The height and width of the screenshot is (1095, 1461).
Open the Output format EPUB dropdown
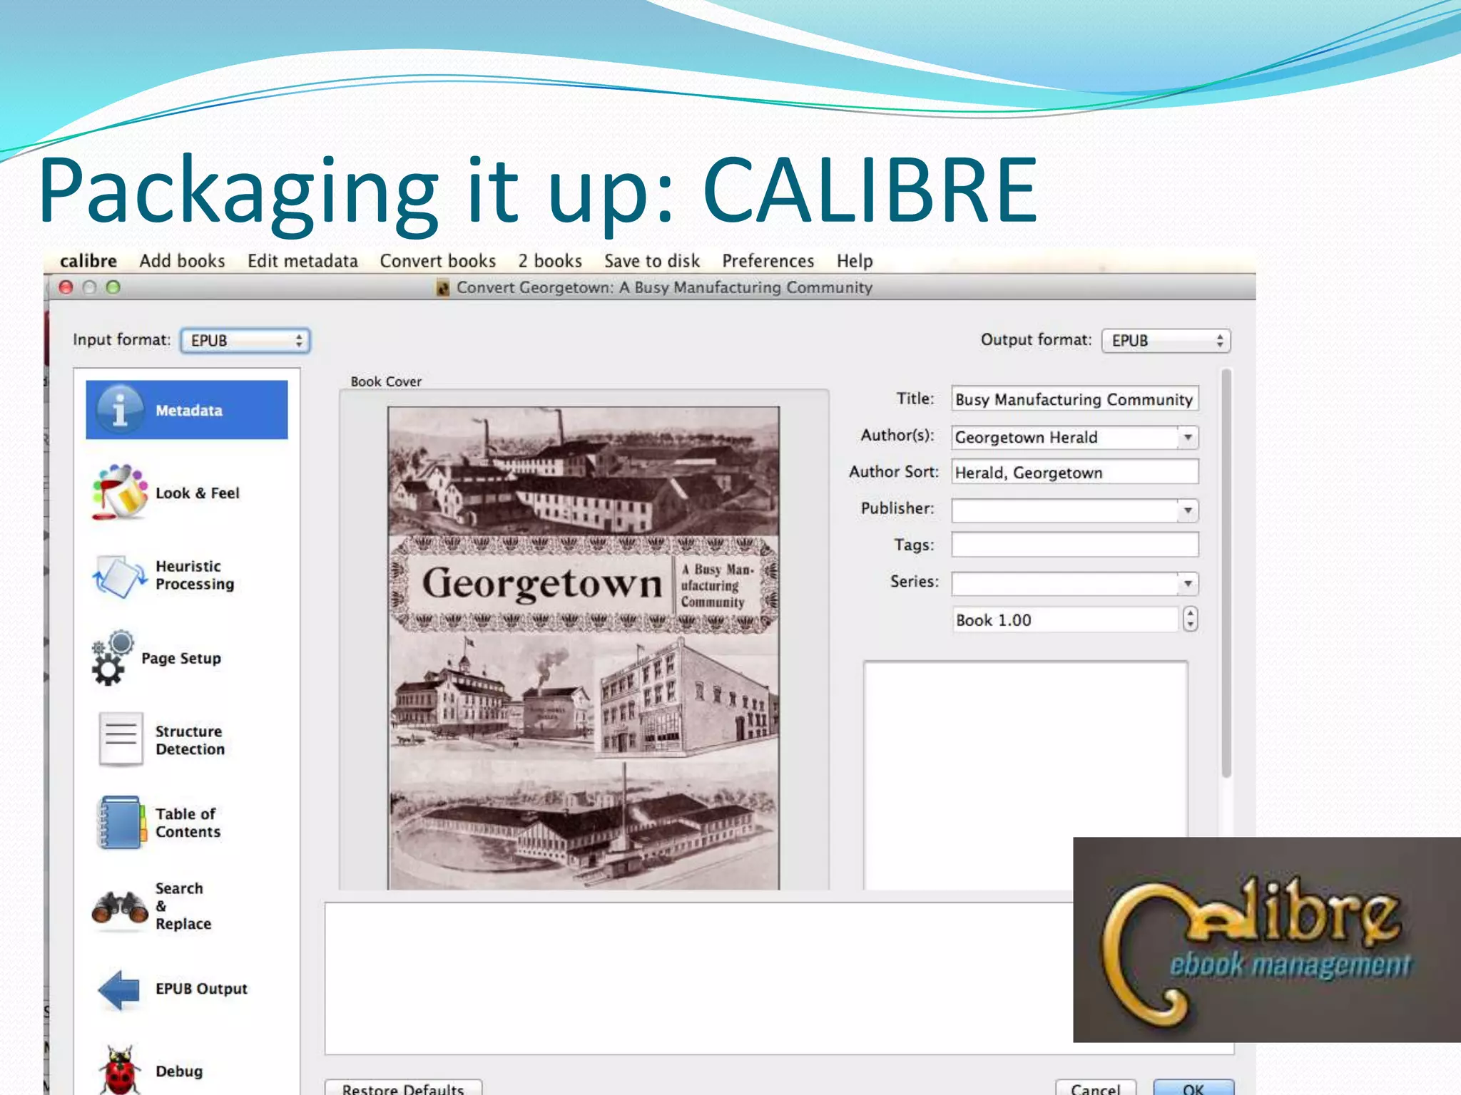1166,341
